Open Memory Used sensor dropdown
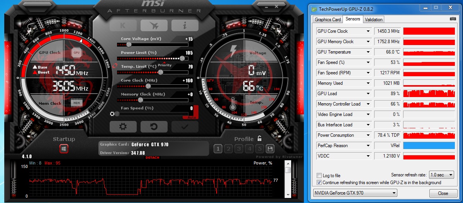 pyautogui.click(x=368, y=83)
